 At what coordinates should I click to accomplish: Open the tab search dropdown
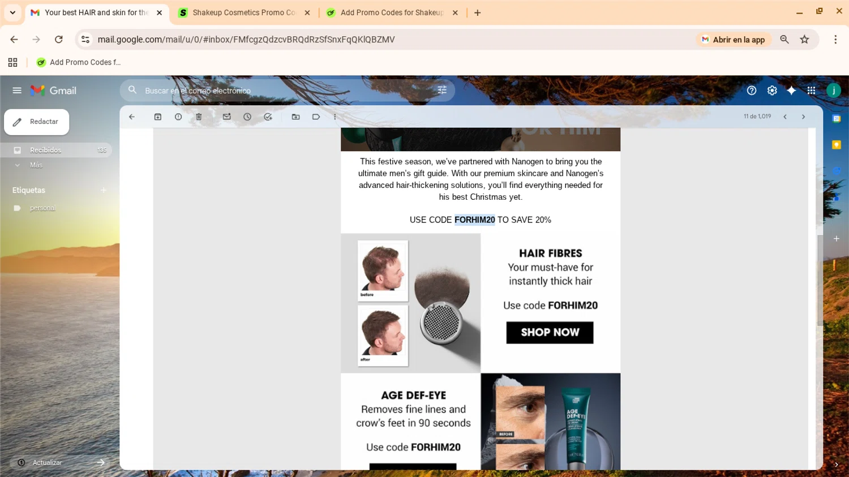12,12
